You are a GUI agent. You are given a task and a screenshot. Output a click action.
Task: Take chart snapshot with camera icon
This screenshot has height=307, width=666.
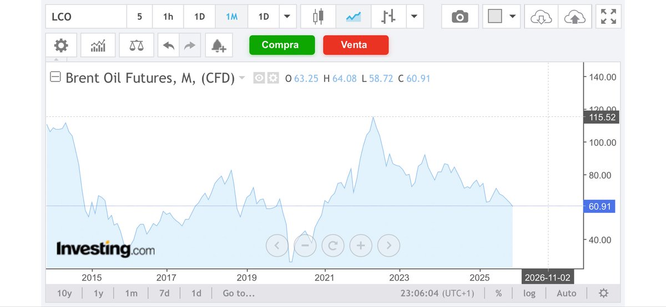click(x=460, y=17)
